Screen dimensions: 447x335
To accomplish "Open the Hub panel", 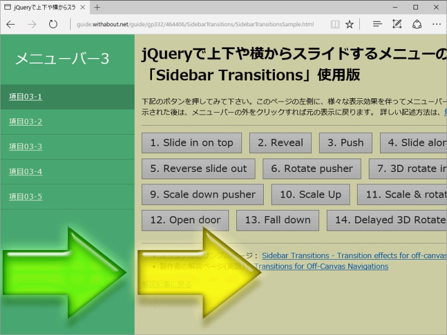I will pyautogui.click(x=377, y=25).
